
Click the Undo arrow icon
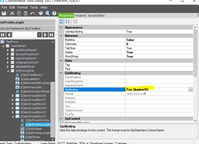point(32,13)
